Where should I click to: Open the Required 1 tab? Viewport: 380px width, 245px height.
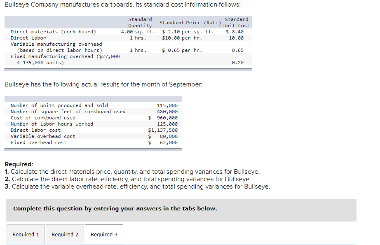click(26, 234)
